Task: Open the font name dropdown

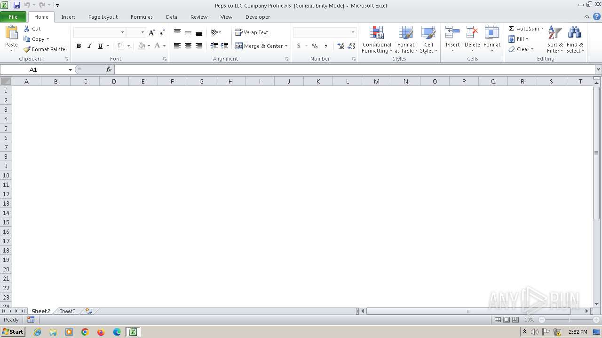Action: (123, 32)
